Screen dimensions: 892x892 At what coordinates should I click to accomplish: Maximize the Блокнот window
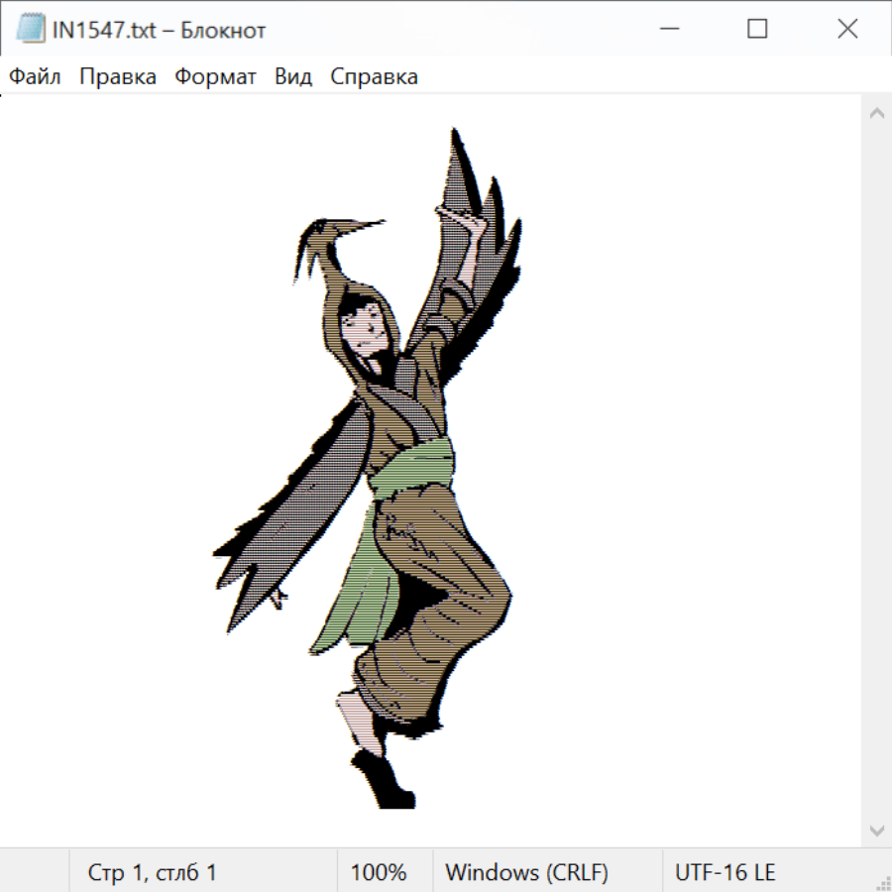coord(757,30)
